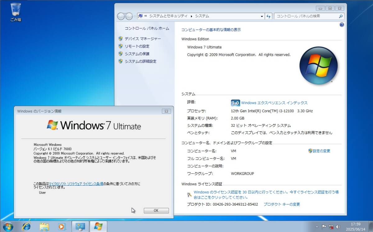373x232 pixels.
Task: Click processor value i3-12100 3.30 GHz
Action: [272, 111]
